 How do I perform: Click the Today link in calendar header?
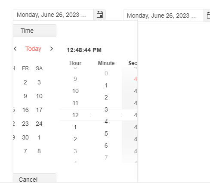[33, 49]
